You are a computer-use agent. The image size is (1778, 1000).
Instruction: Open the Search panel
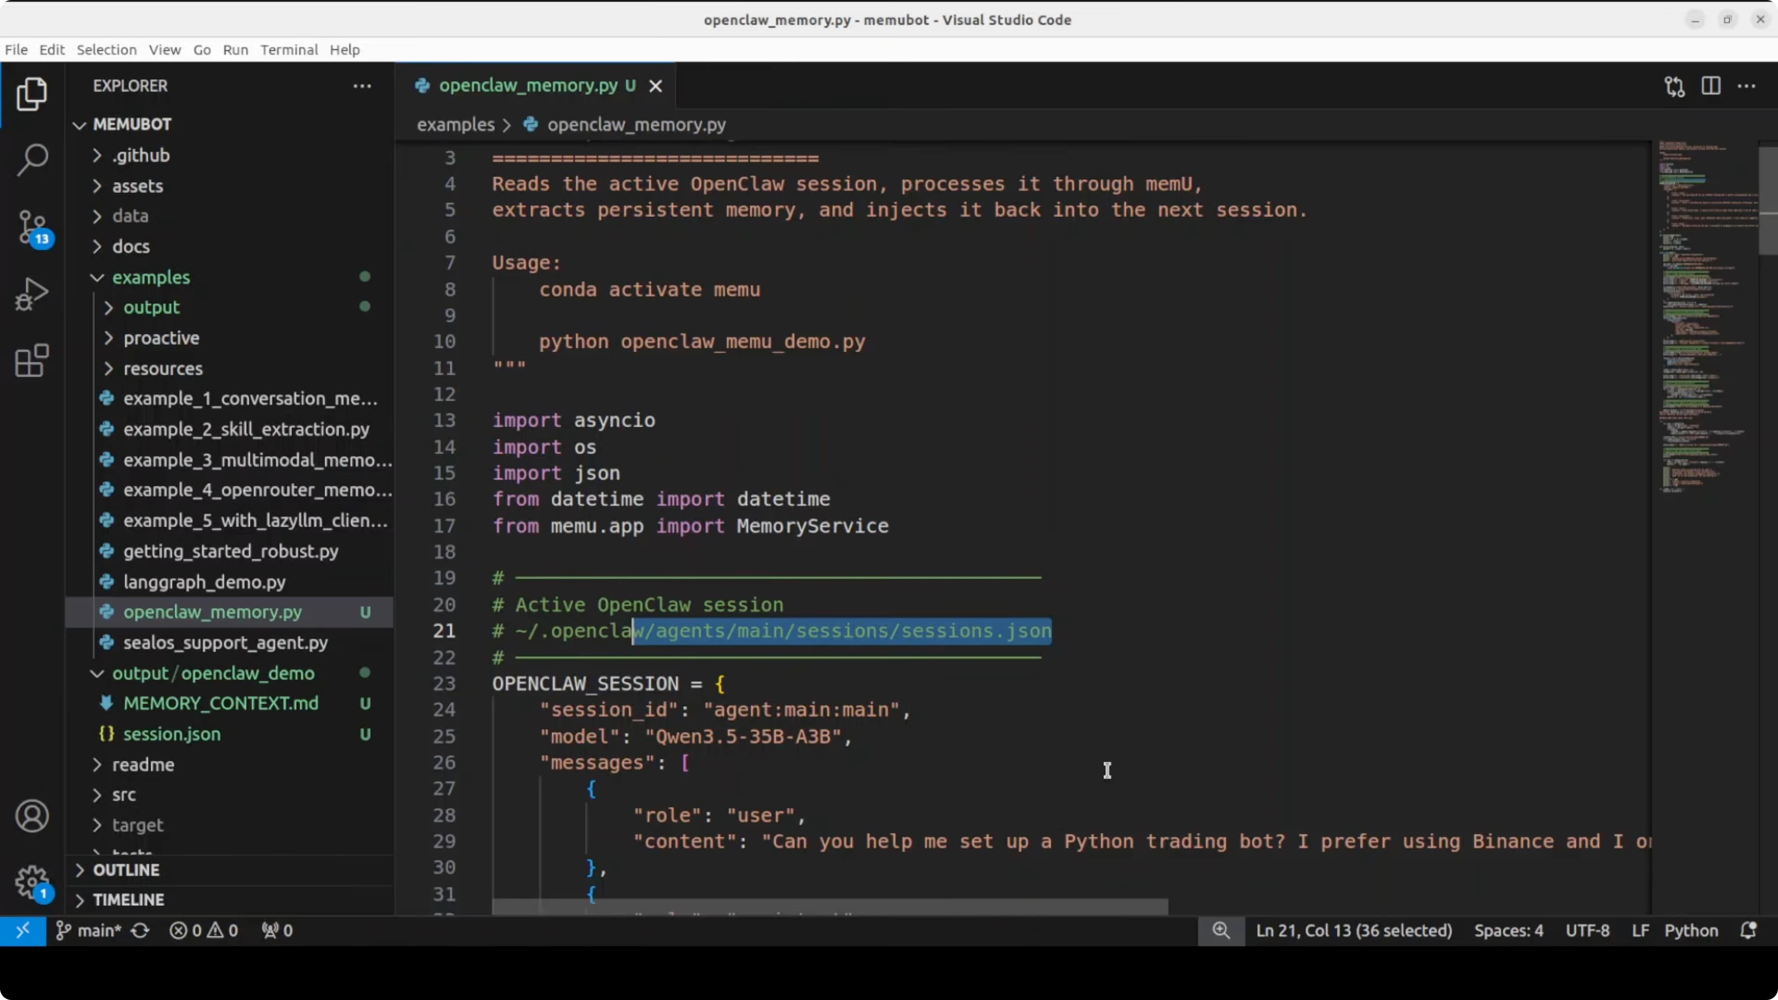pos(31,159)
